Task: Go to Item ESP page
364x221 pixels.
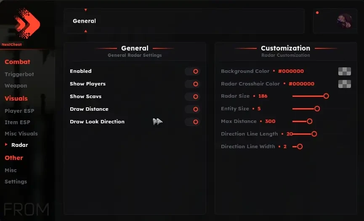Action: click(17, 122)
